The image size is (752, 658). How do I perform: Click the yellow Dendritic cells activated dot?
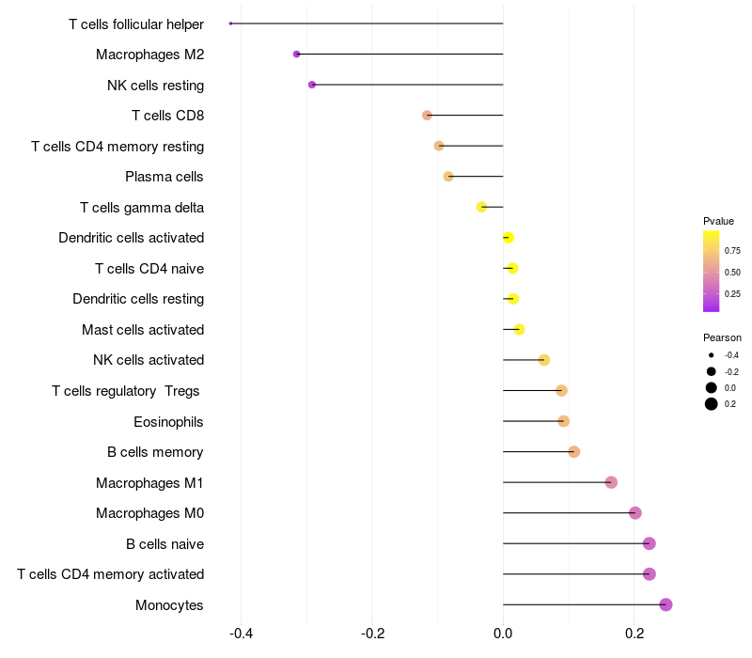tap(509, 238)
